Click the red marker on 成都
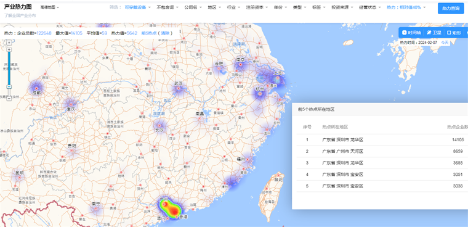 (37, 88)
